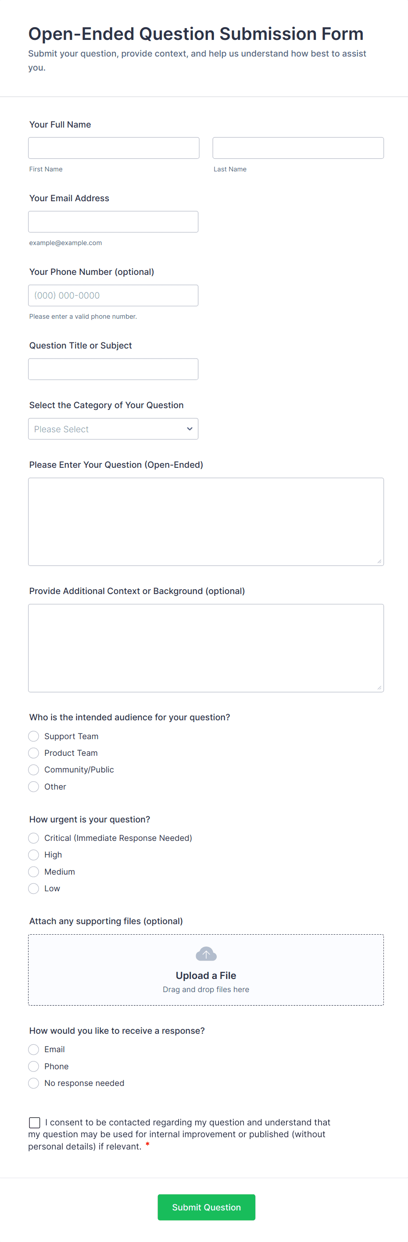Click the Submit Question button
The width and height of the screenshot is (408, 1242).
pos(206,1207)
